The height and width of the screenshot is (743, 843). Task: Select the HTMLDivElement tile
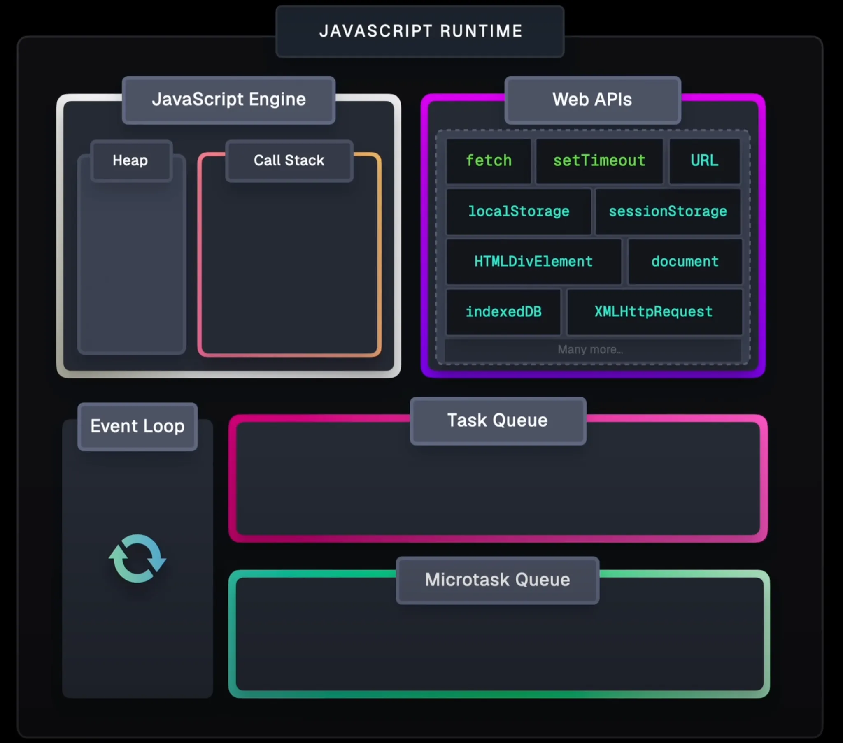point(533,262)
